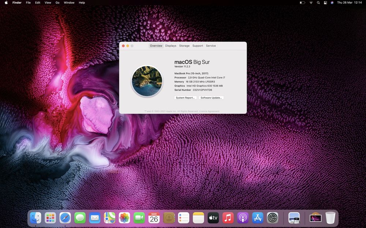Open the Edit menu
Image resolution: width=366 pixels, height=228 pixels.
tap(38, 3)
